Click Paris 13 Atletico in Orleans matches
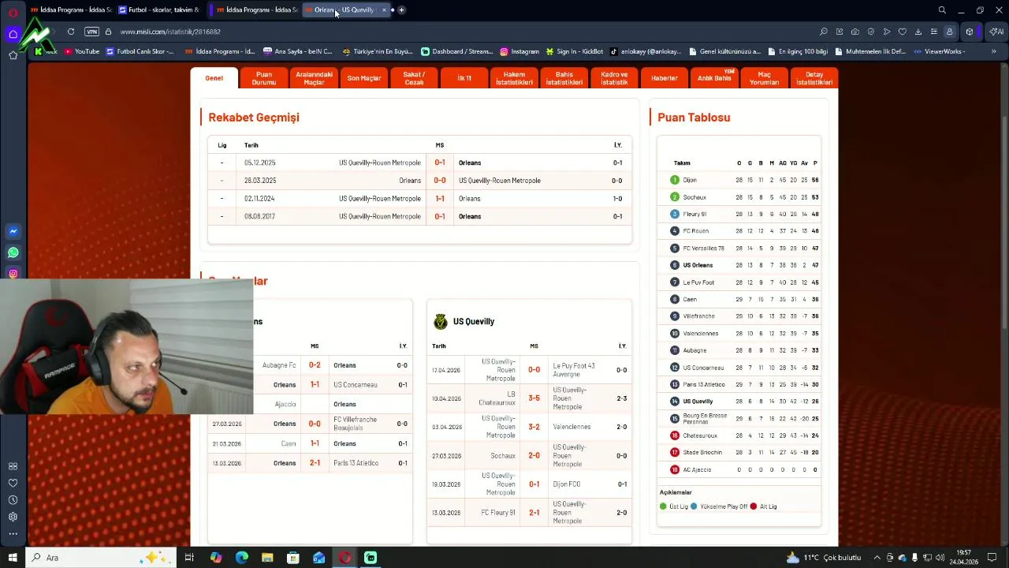The height and width of the screenshot is (568, 1009). coord(356,463)
